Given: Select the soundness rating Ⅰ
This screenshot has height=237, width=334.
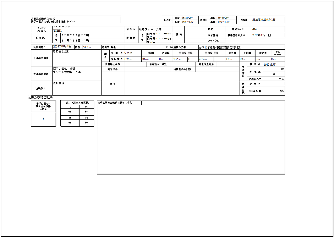Looking at the screenshot, I should (x=43, y=119).
